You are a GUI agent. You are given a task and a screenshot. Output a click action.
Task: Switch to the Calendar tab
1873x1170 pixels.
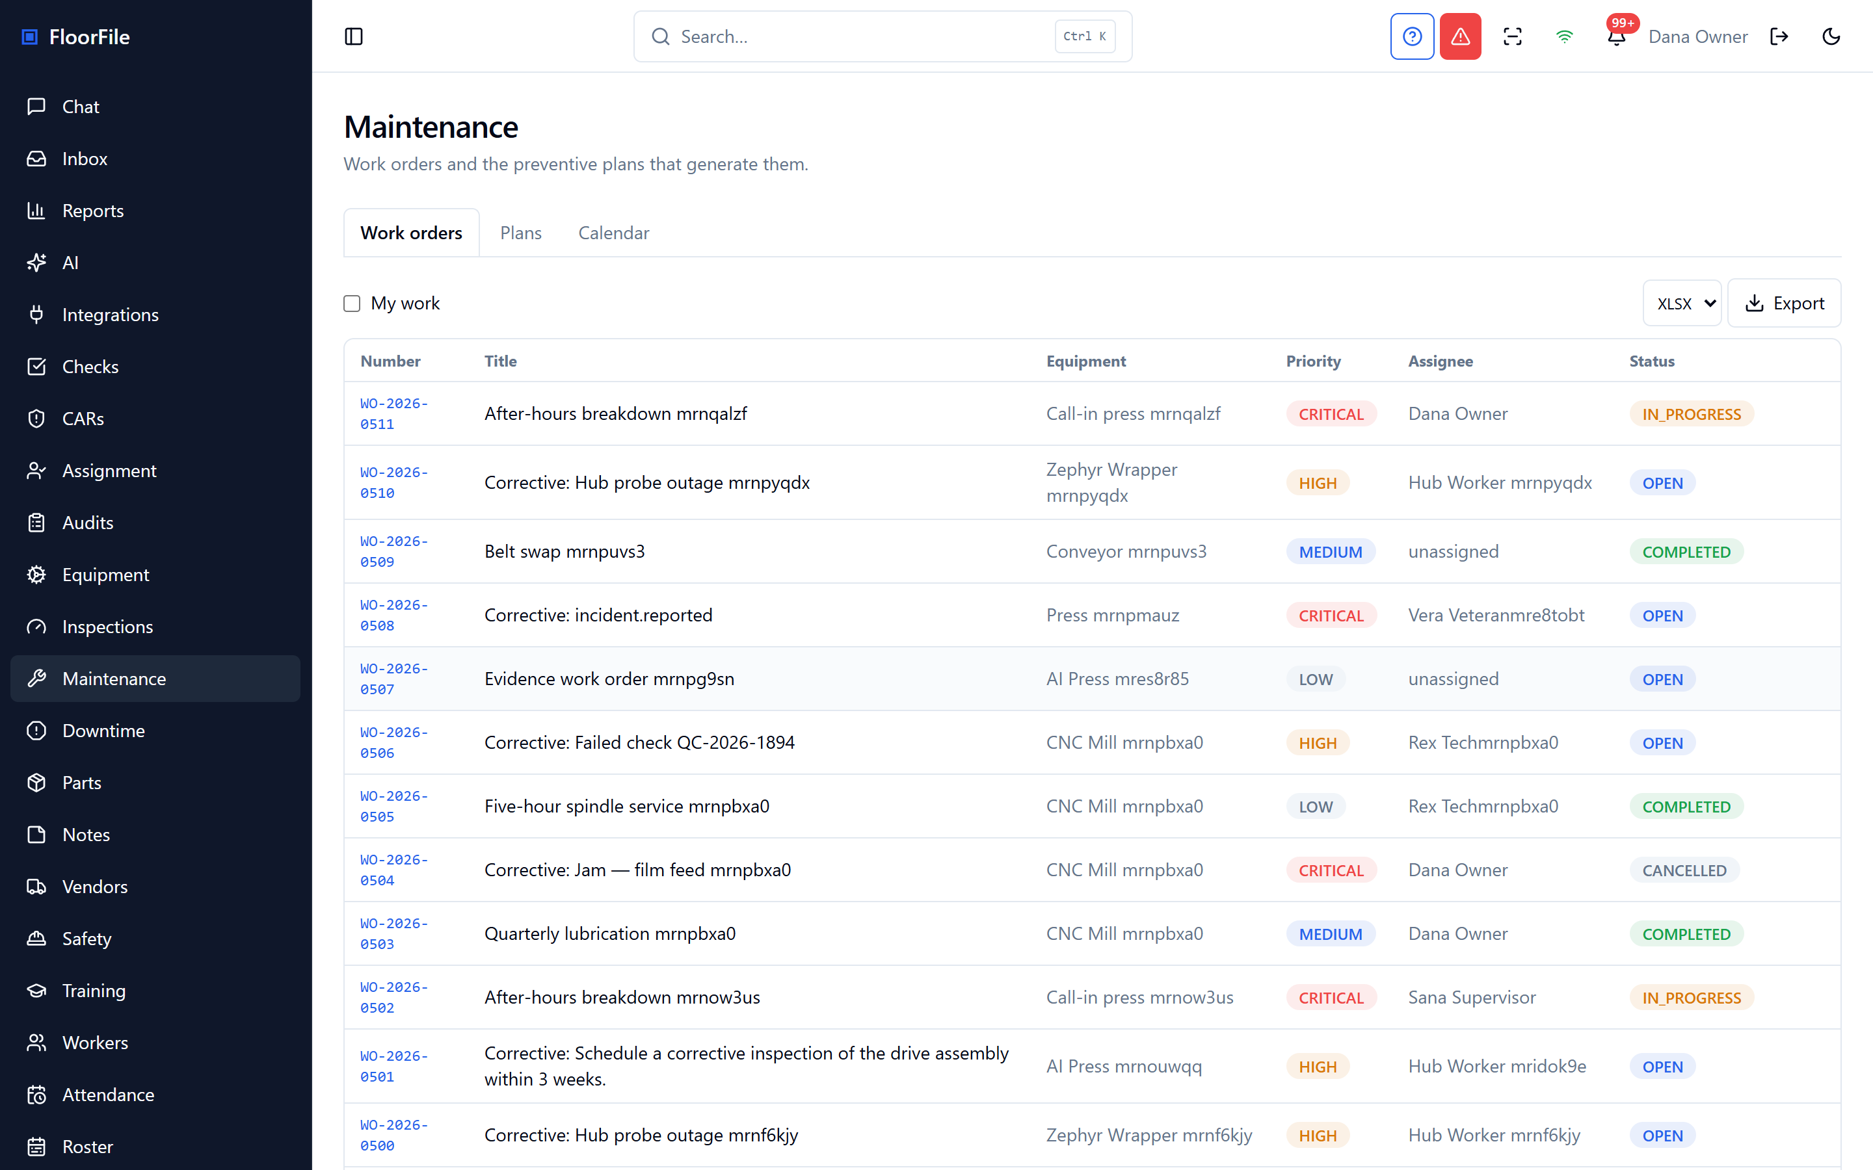[614, 233]
